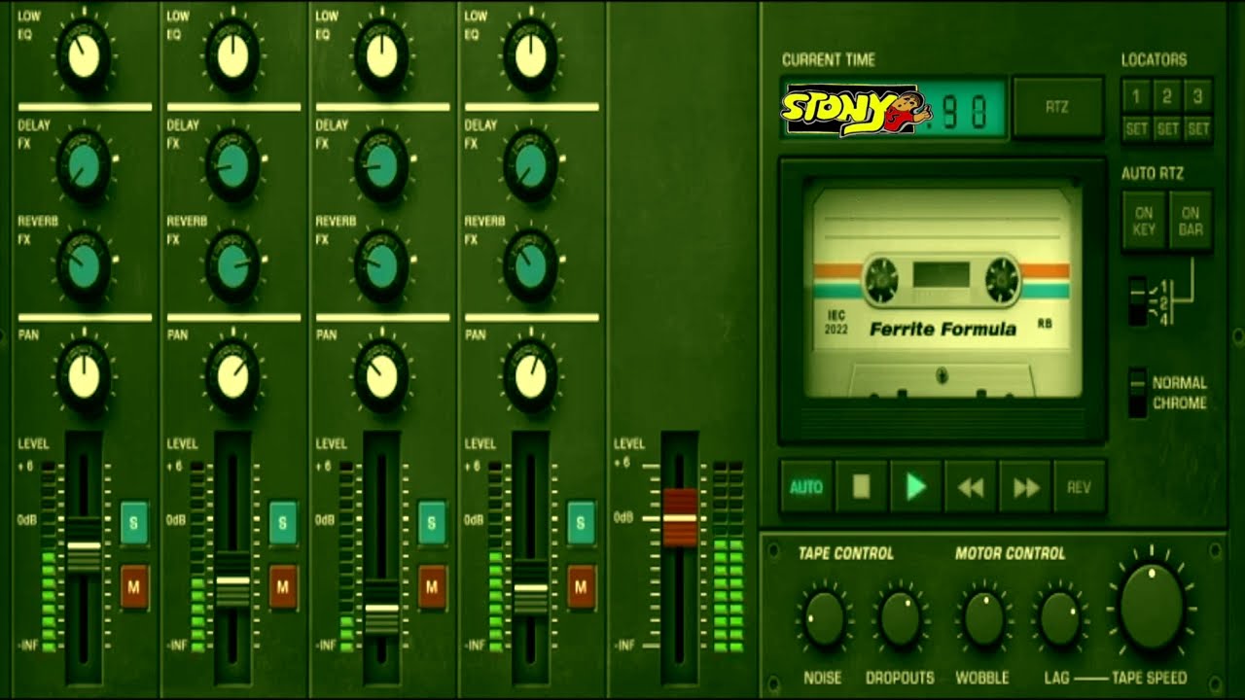This screenshot has width=1245, height=700.
Task: Click the Noise tape control knob
Action: pyautogui.click(x=824, y=618)
